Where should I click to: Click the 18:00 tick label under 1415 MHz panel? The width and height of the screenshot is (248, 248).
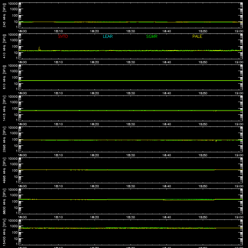tap(22, 124)
